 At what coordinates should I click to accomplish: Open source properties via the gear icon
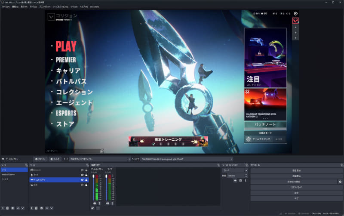[x=41, y=208]
